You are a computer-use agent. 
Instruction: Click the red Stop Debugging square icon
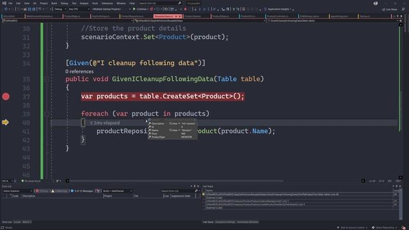[x=185, y=9]
